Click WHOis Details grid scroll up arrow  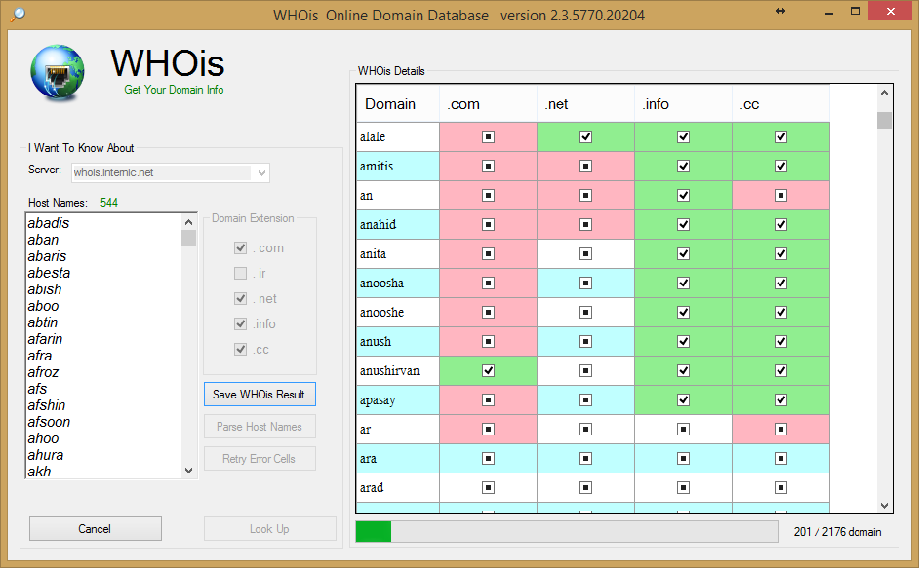pyautogui.click(x=884, y=93)
